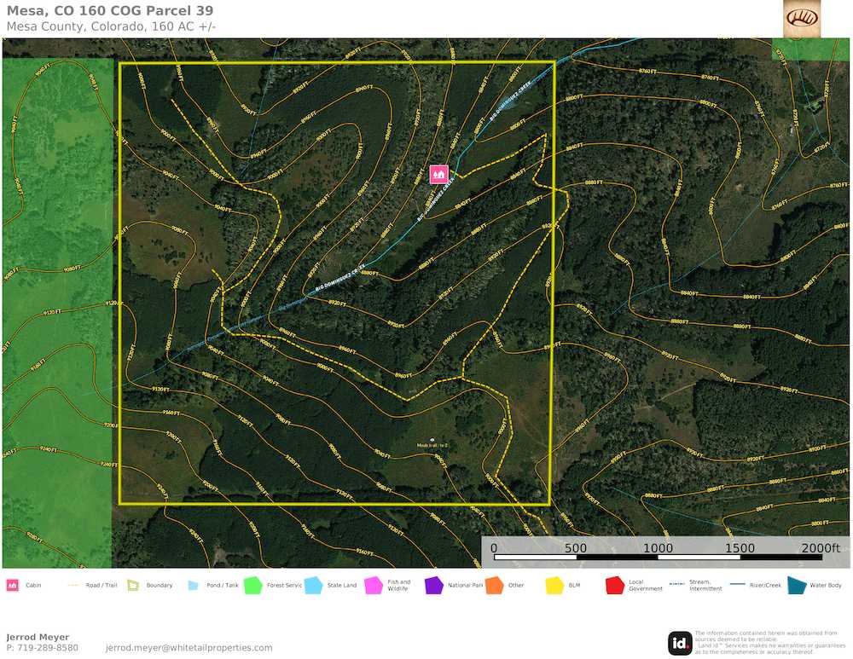Select the Boundary legend icon
Screen dimensions: 853x659
(133, 586)
